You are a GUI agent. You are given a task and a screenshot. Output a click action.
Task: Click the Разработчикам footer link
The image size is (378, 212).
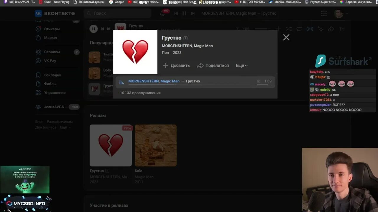click(x=60, y=122)
